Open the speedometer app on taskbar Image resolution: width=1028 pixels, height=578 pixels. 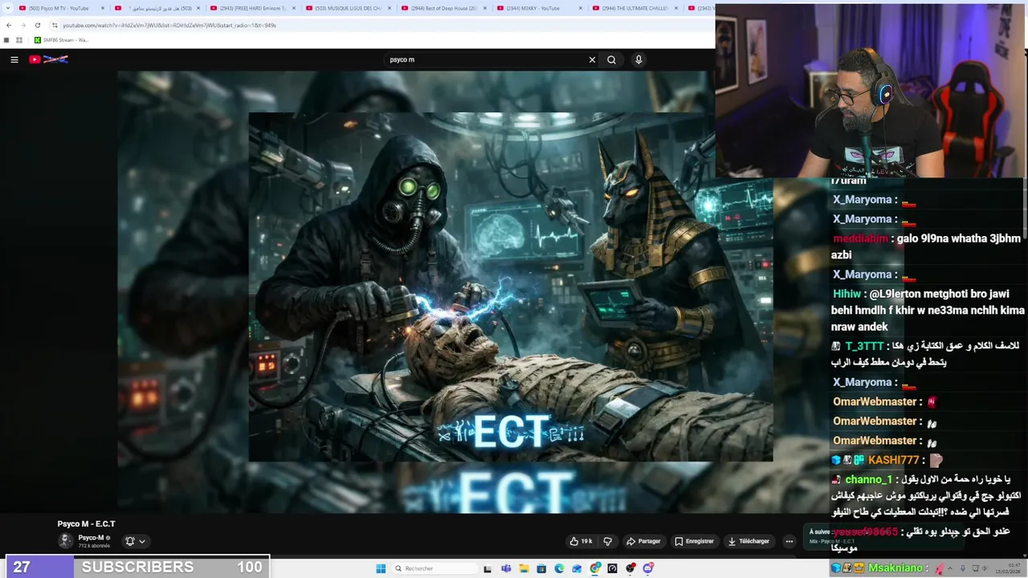pyautogui.click(x=613, y=568)
